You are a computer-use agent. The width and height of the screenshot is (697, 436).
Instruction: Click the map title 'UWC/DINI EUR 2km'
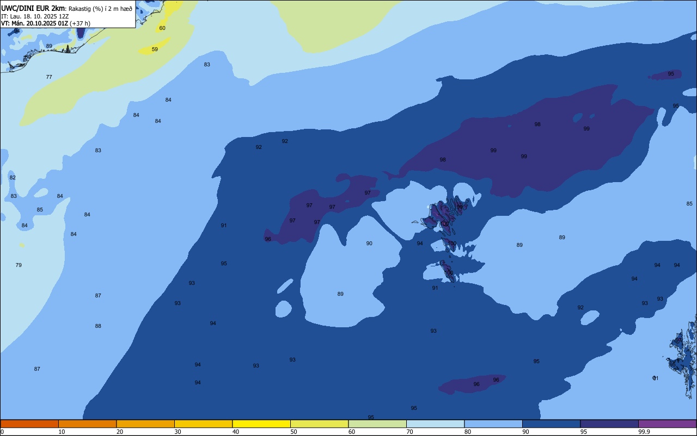point(33,8)
